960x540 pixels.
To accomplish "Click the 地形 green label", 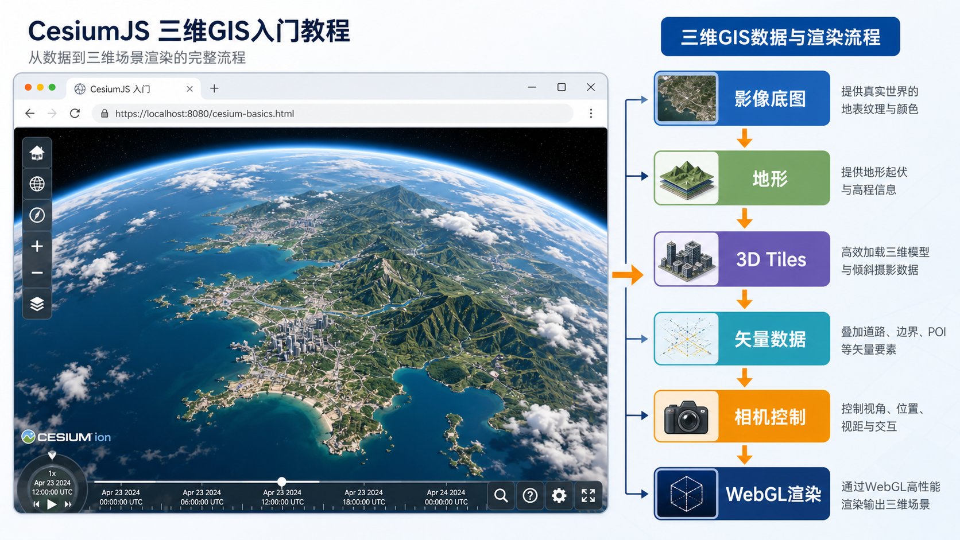I will (x=771, y=178).
